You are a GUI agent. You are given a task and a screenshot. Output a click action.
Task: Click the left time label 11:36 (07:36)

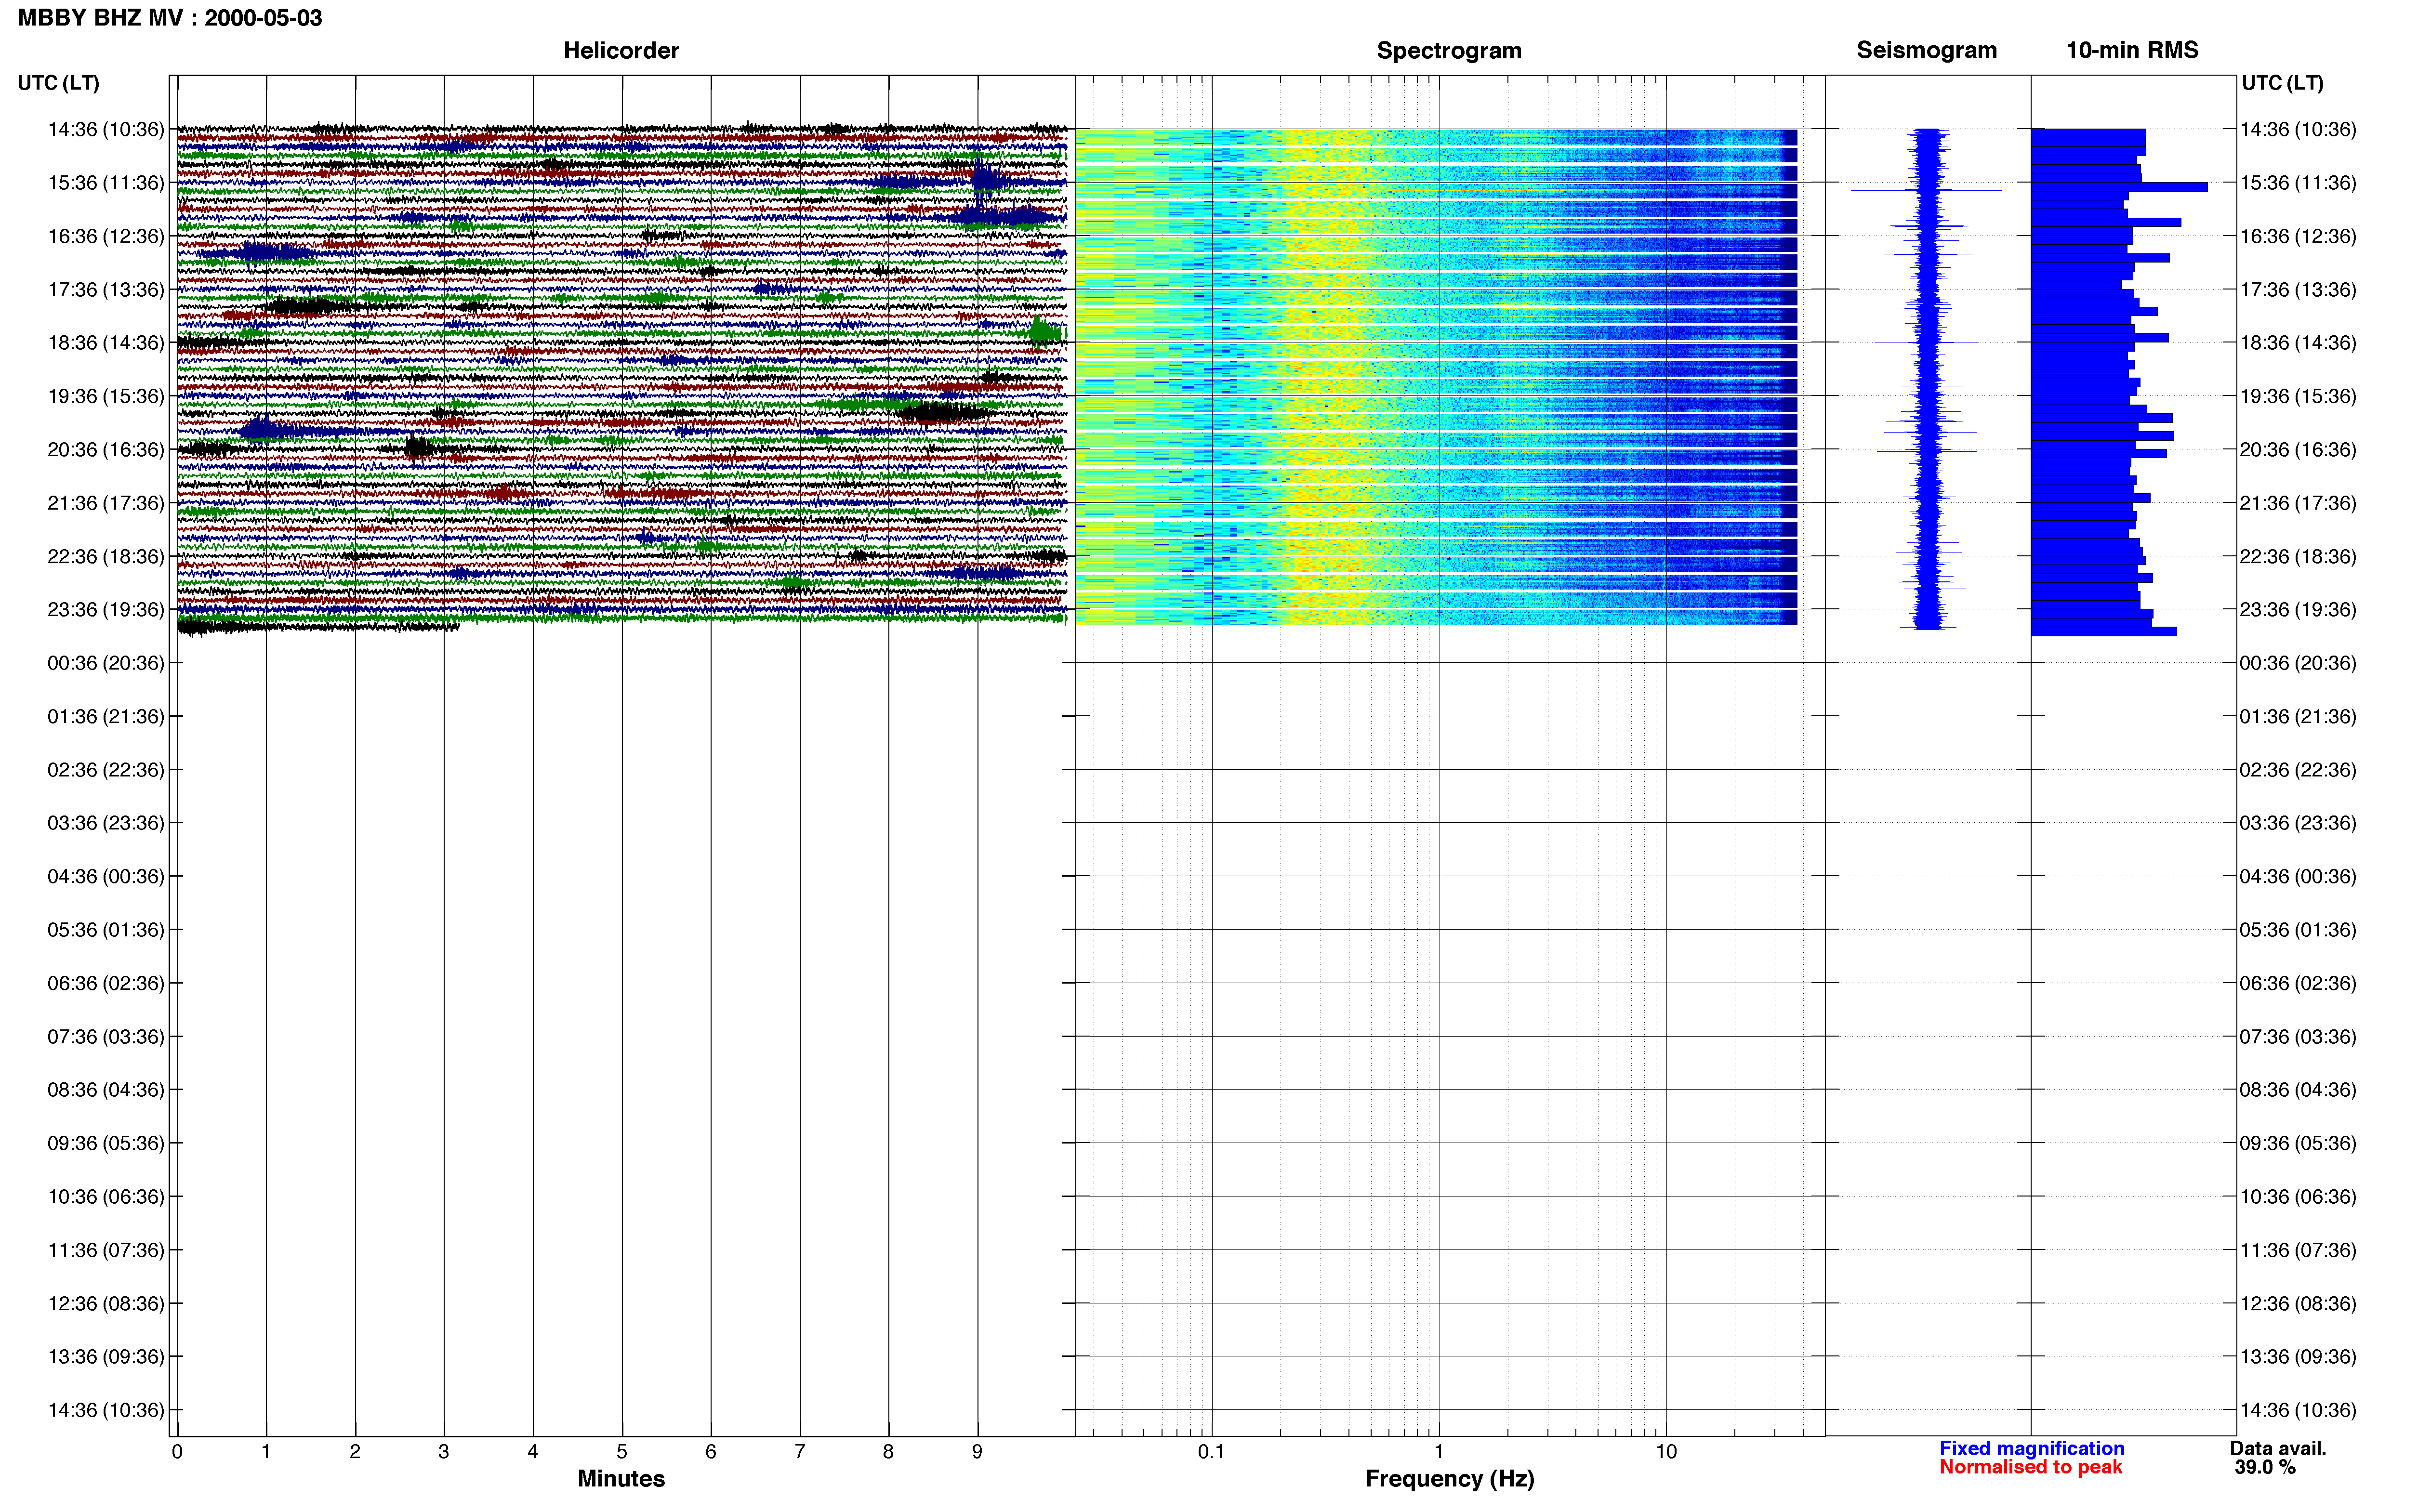click(x=106, y=1250)
